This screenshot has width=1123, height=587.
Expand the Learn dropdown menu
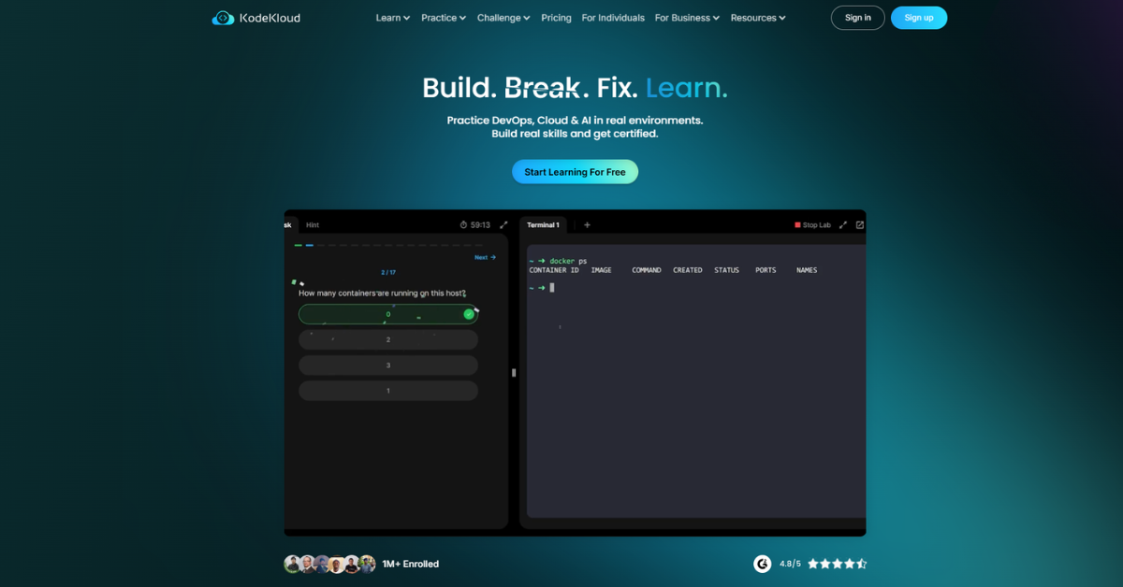tap(393, 18)
